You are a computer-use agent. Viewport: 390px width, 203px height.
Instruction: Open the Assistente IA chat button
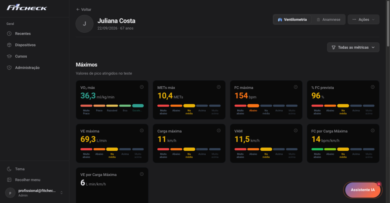pyautogui.click(x=363, y=190)
